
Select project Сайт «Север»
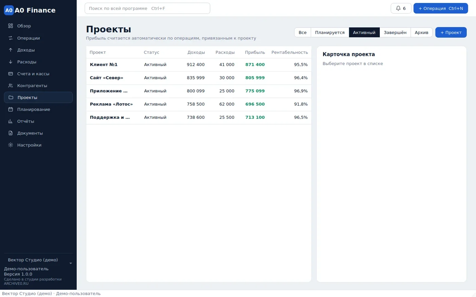coord(199,78)
